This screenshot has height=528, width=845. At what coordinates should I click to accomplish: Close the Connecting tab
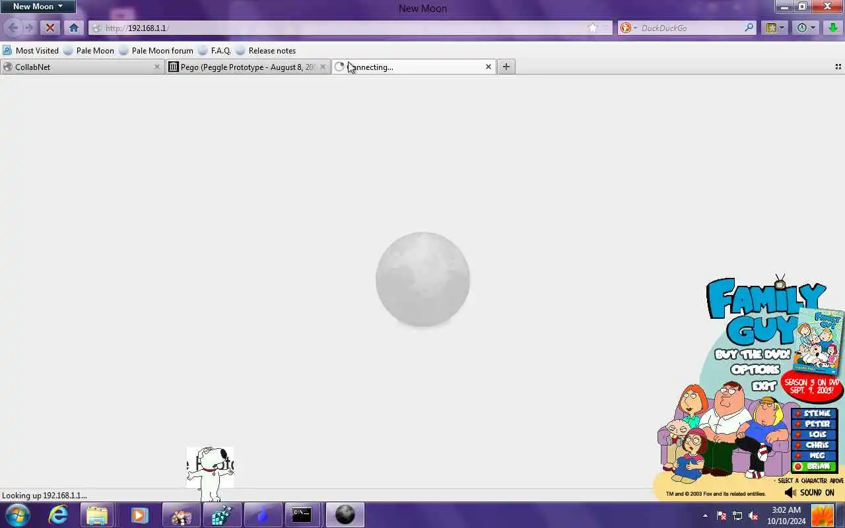(x=488, y=67)
